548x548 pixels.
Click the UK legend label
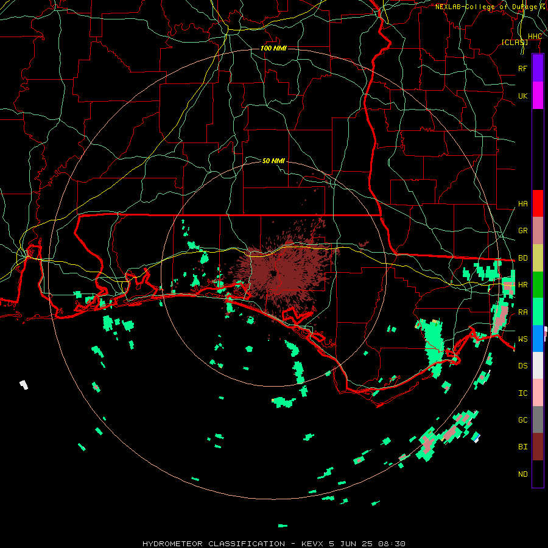(x=522, y=96)
